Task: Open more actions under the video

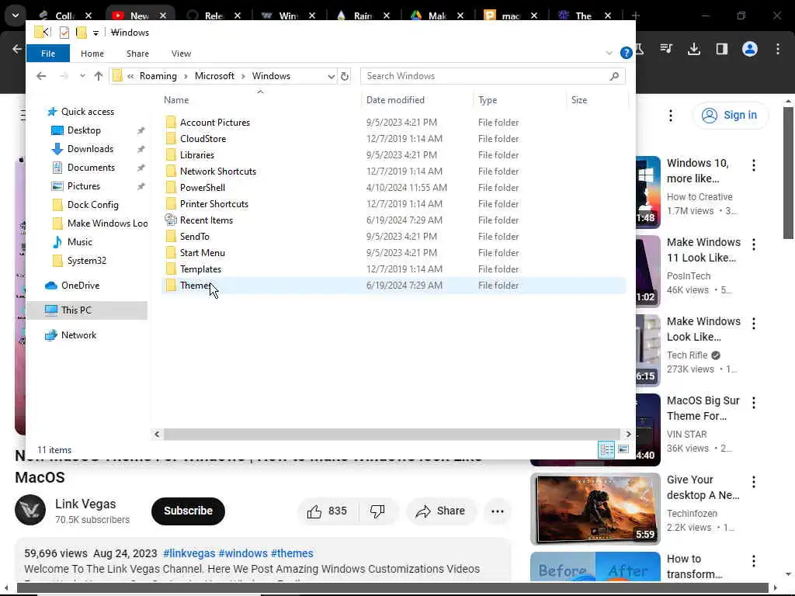Action: click(x=498, y=511)
